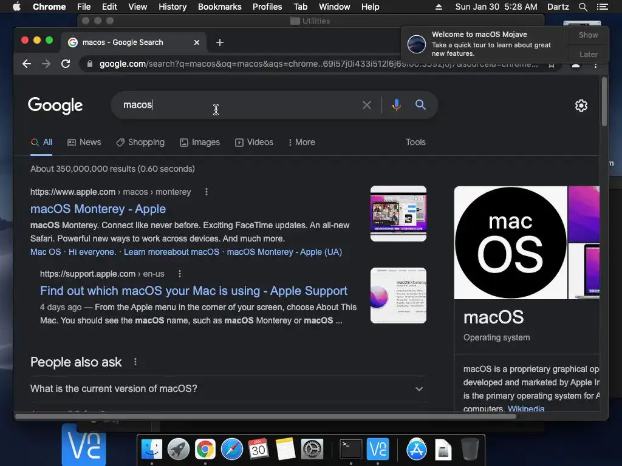Screen dimensions: 622x466
Task: Open Trash from the Dock
Action: tap(470, 450)
